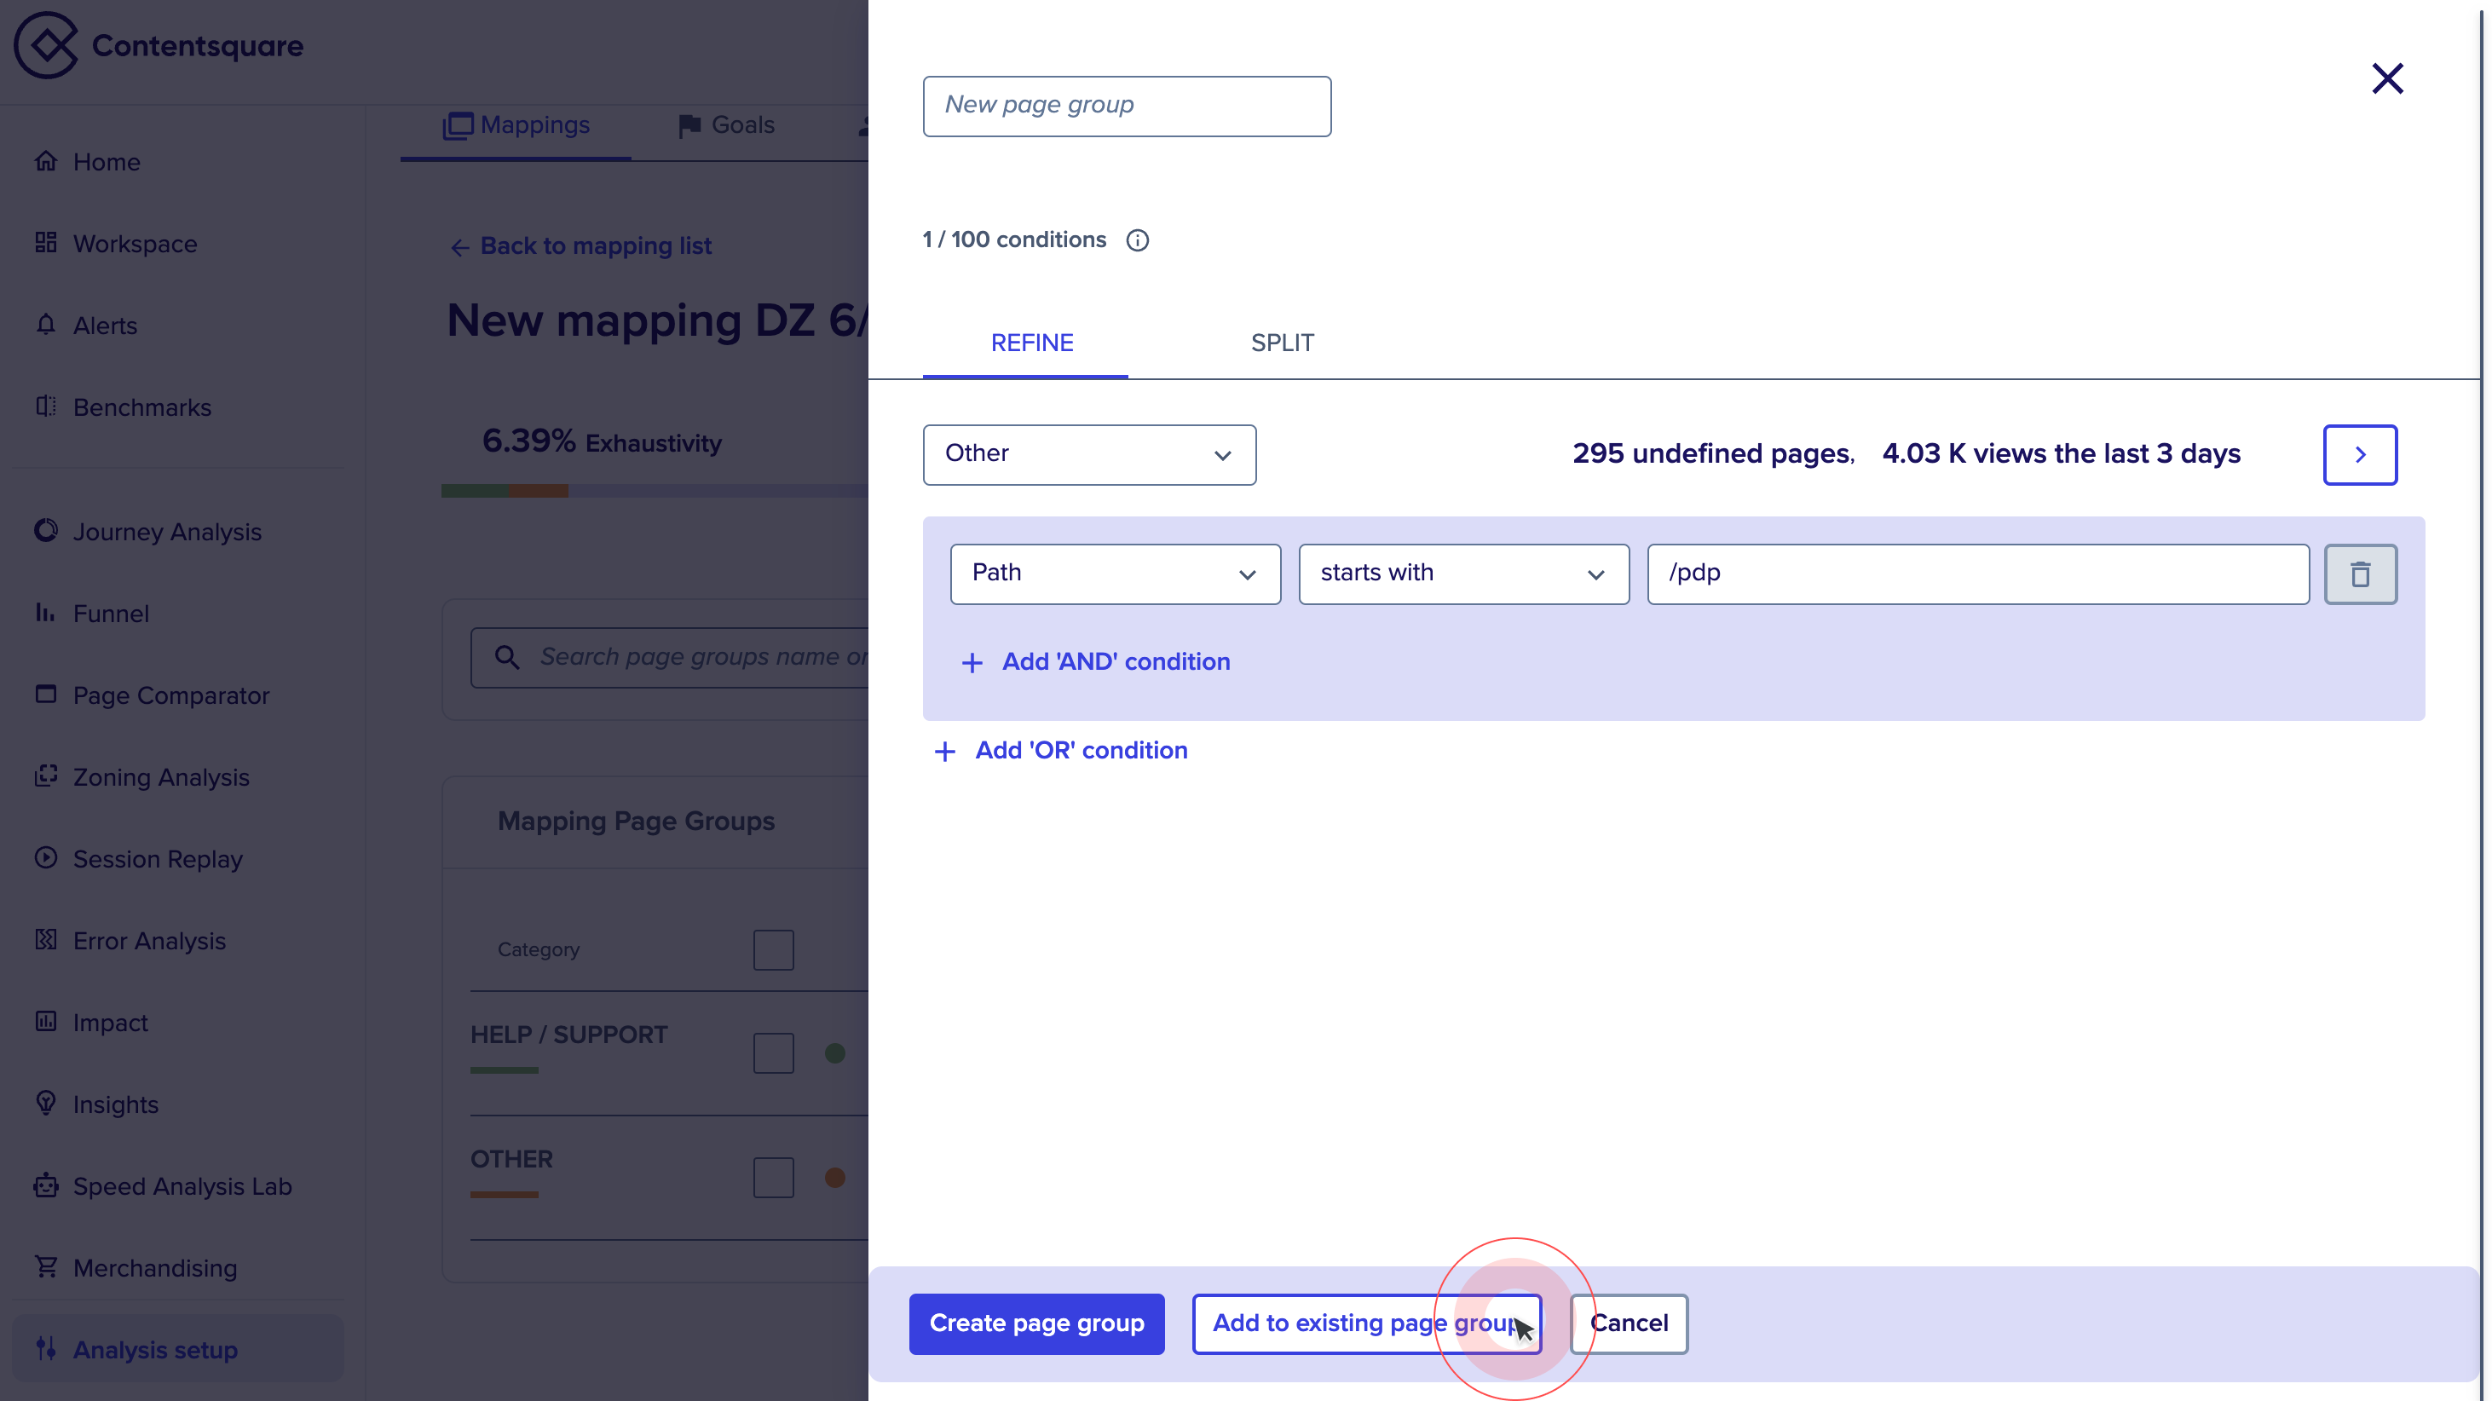This screenshot has width=2492, height=1401.
Task: Open the Alerts bell icon
Action: (x=46, y=325)
